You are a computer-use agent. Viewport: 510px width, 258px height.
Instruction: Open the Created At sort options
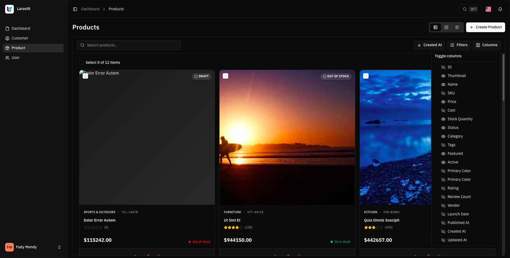[429, 45]
